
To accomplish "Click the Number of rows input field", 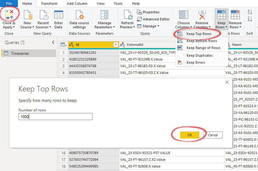I will (55, 117).
